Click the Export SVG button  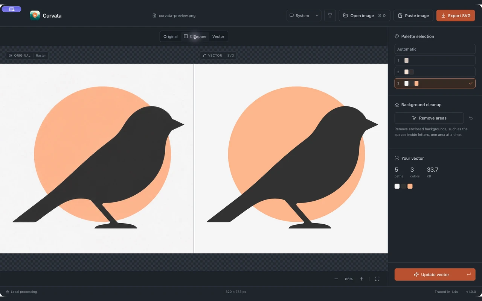tap(456, 15)
